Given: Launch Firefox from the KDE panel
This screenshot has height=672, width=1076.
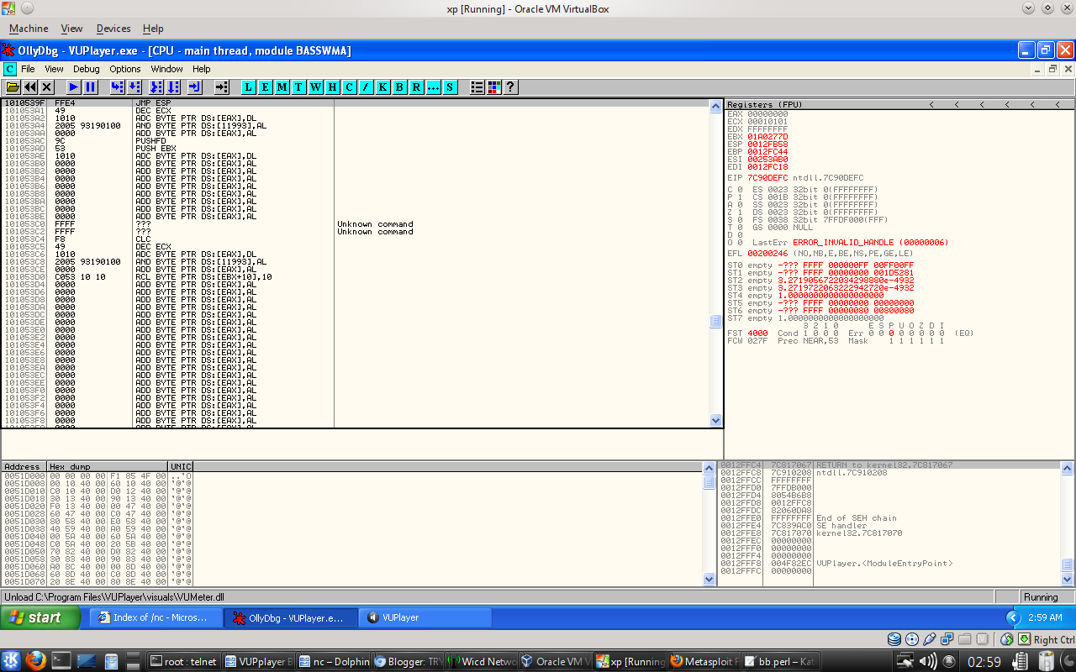Looking at the screenshot, I should (x=35, y=661).
